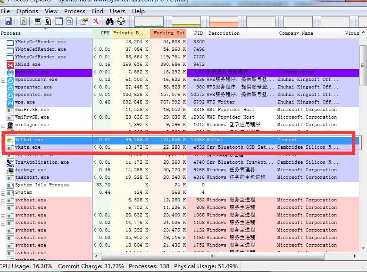Click the yellow commit history mini graph
367x272 pixels.
(x=186, y=22)
